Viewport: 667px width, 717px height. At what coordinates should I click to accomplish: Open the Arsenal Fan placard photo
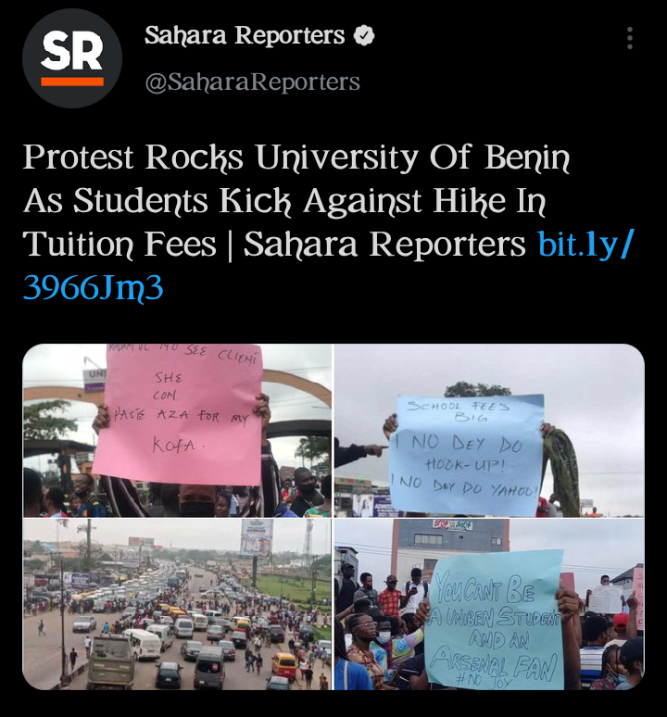point(489,604)
